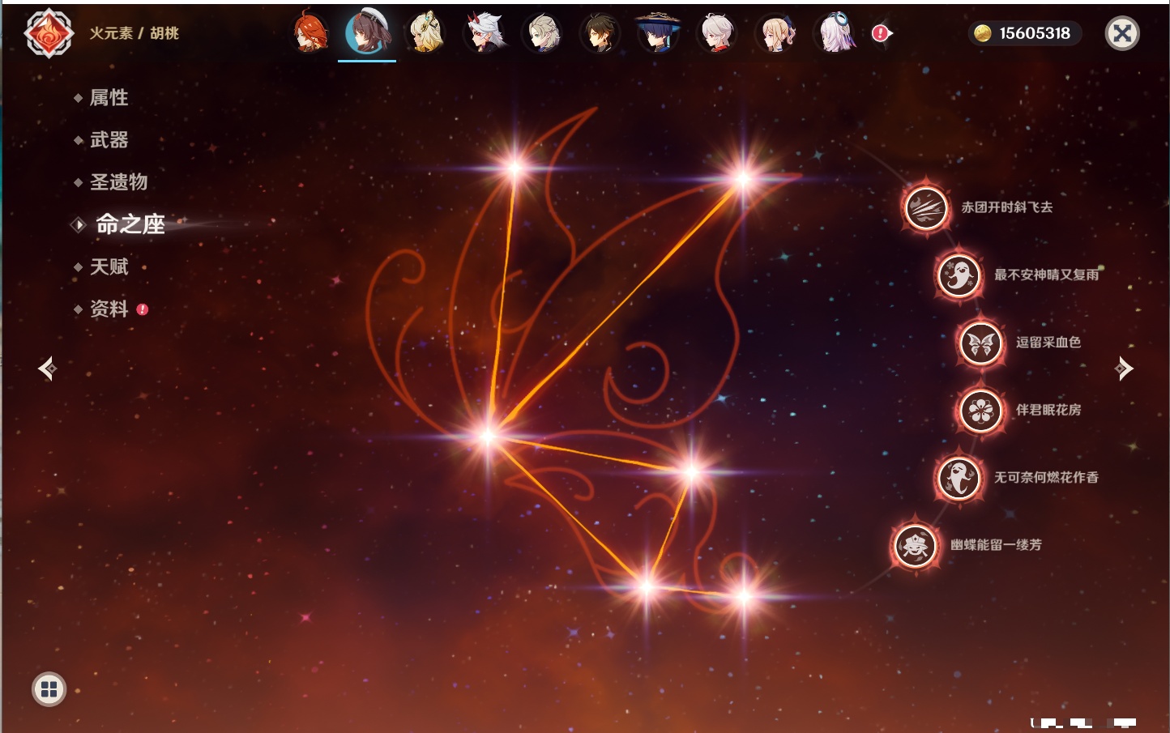
Task: Click the red exclamation icon after avatars
Action: point(881,33)
